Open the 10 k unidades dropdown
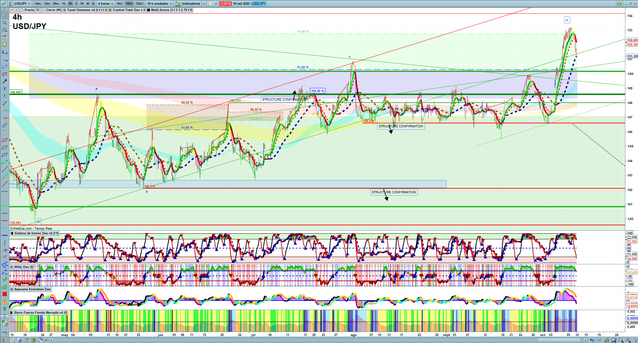638x343 pixels. 159,4
